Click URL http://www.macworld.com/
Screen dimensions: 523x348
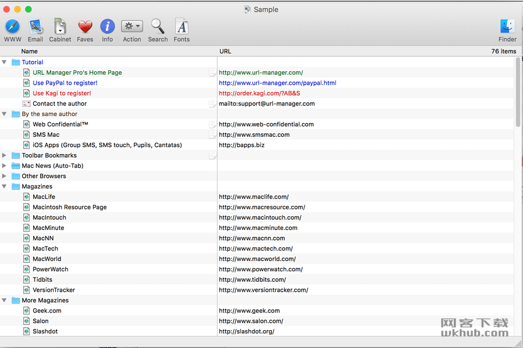pyautogui.click(x=257, y=259)
